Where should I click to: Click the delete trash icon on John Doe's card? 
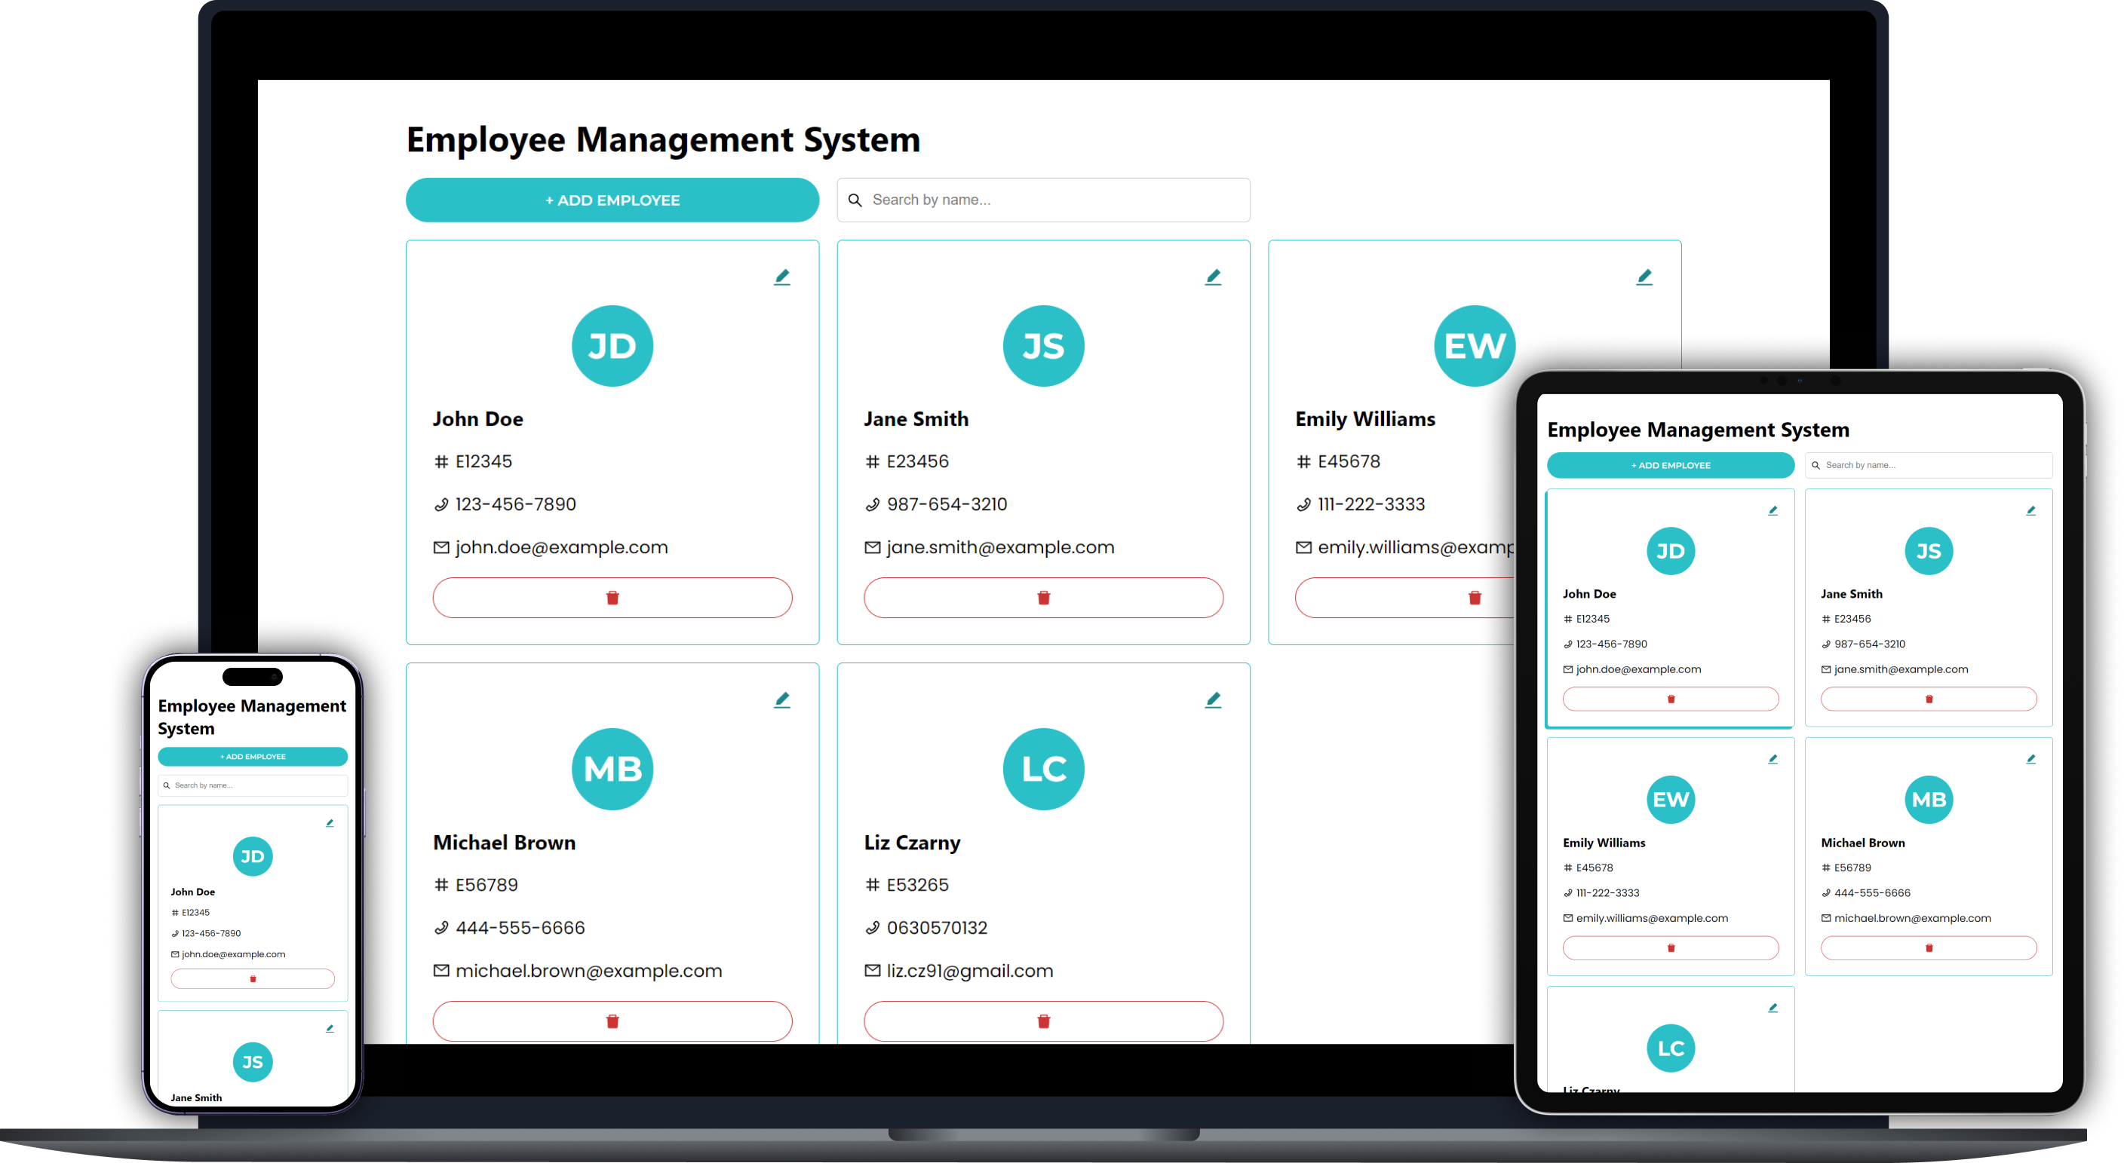point(612,597)
